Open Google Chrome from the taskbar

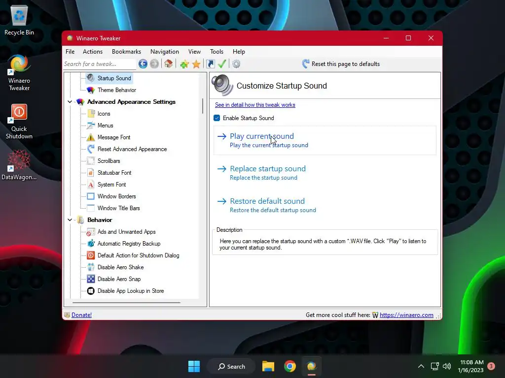[x=290, y=366]
